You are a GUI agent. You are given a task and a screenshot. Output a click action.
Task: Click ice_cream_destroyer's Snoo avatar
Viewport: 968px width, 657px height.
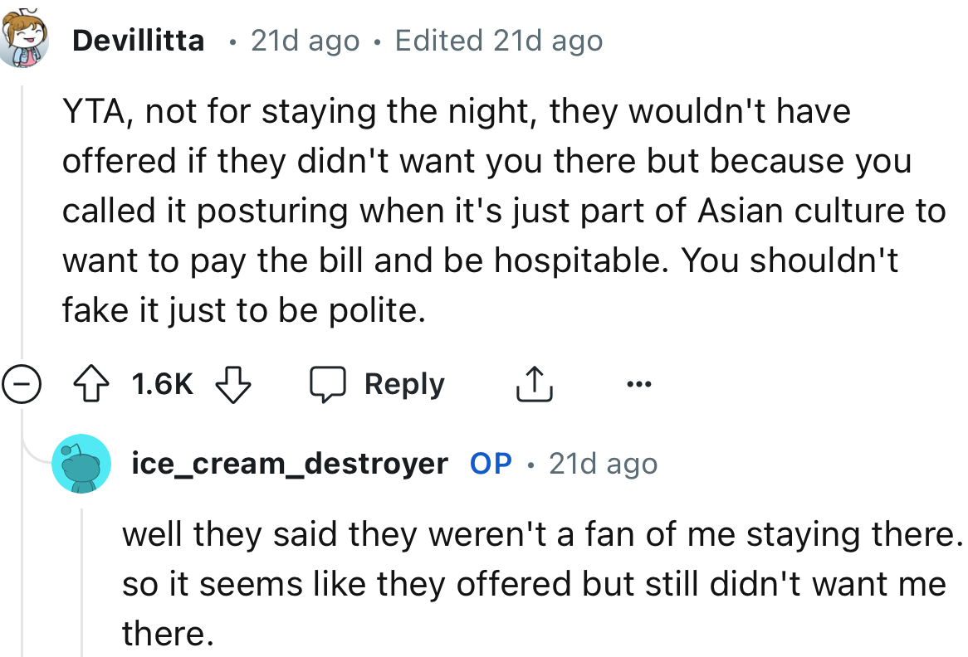click(81, 464)
